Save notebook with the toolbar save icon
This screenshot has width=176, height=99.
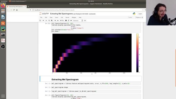coord(40,21)
